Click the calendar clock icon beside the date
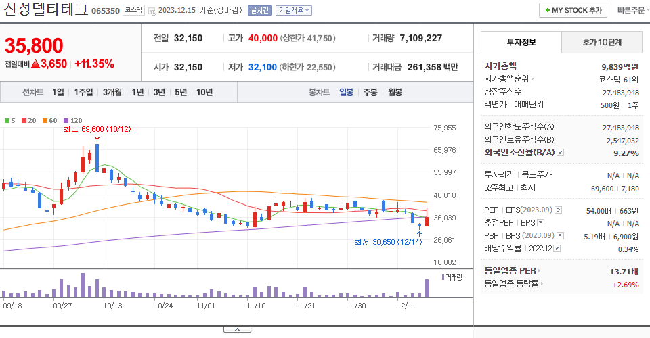 point(152,11)
